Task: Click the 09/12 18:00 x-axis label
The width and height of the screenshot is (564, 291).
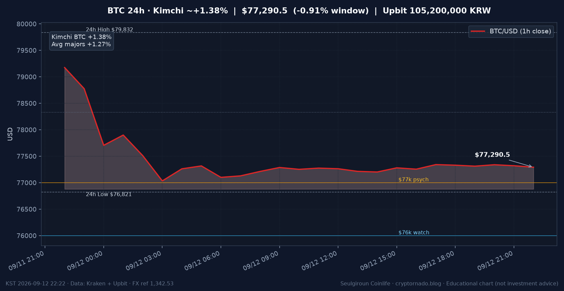Action: click(x=436, y=261)
